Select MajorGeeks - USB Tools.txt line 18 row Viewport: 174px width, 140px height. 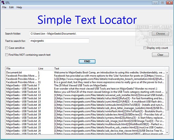tap(85, 111)
